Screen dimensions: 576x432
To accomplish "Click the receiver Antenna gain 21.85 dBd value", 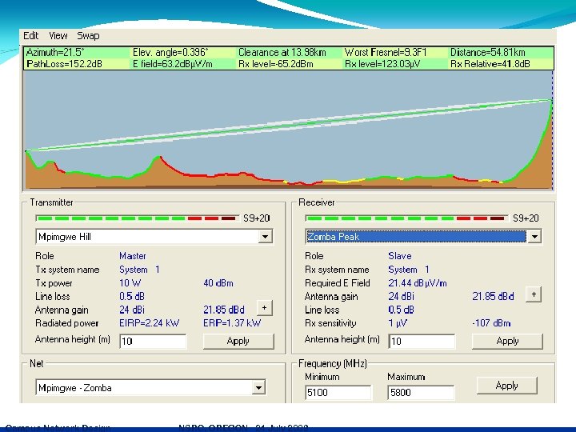I will [x=493, y=296].
